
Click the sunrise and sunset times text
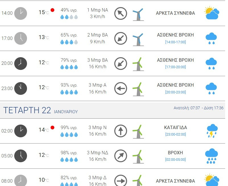198,108
